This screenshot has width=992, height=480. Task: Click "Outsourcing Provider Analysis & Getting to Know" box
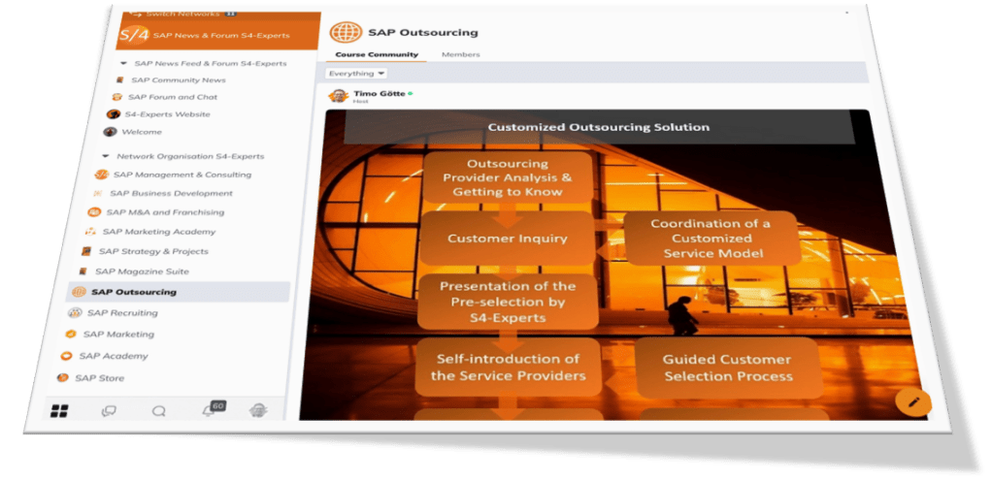pos(508,177)
